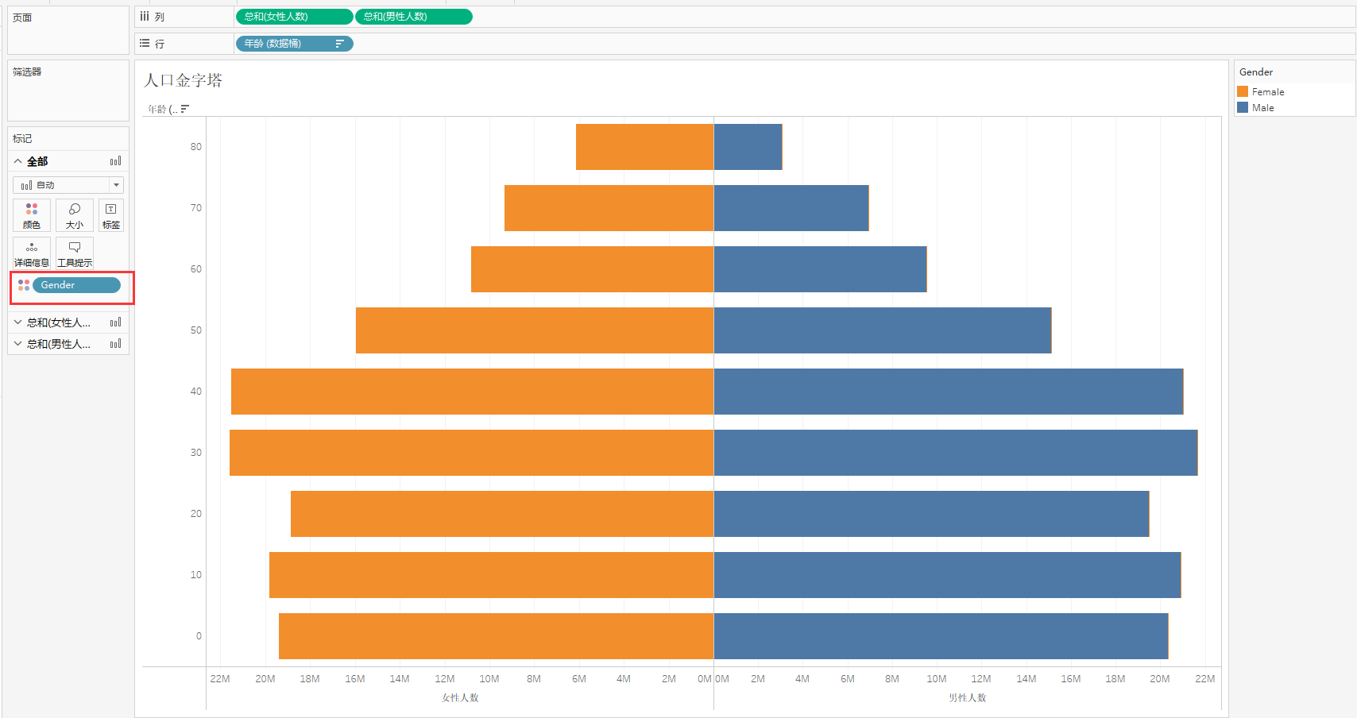Click the Rows (行) shelf icon
The height and width of the screenshot is (718, 1357).
[145, 43]
